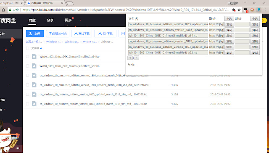Click filename field Win10_1803 x32.iso in the popup

[x=168, y=52]
